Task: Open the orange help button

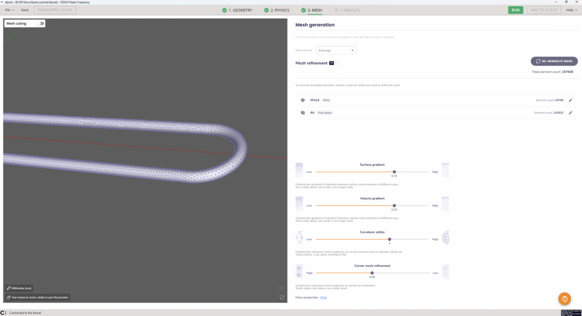Action: click(x=564, y=298)
